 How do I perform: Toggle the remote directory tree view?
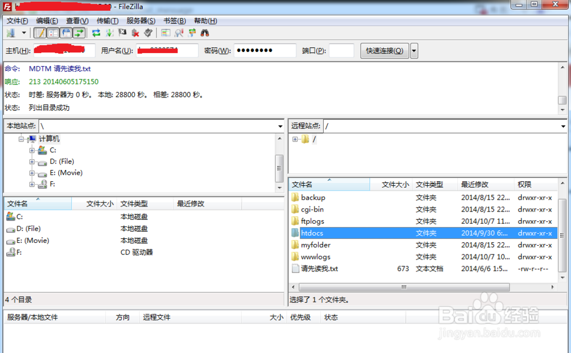66,33
